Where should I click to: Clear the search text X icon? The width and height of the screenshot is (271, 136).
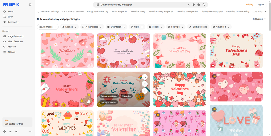(x=189, y=5)
